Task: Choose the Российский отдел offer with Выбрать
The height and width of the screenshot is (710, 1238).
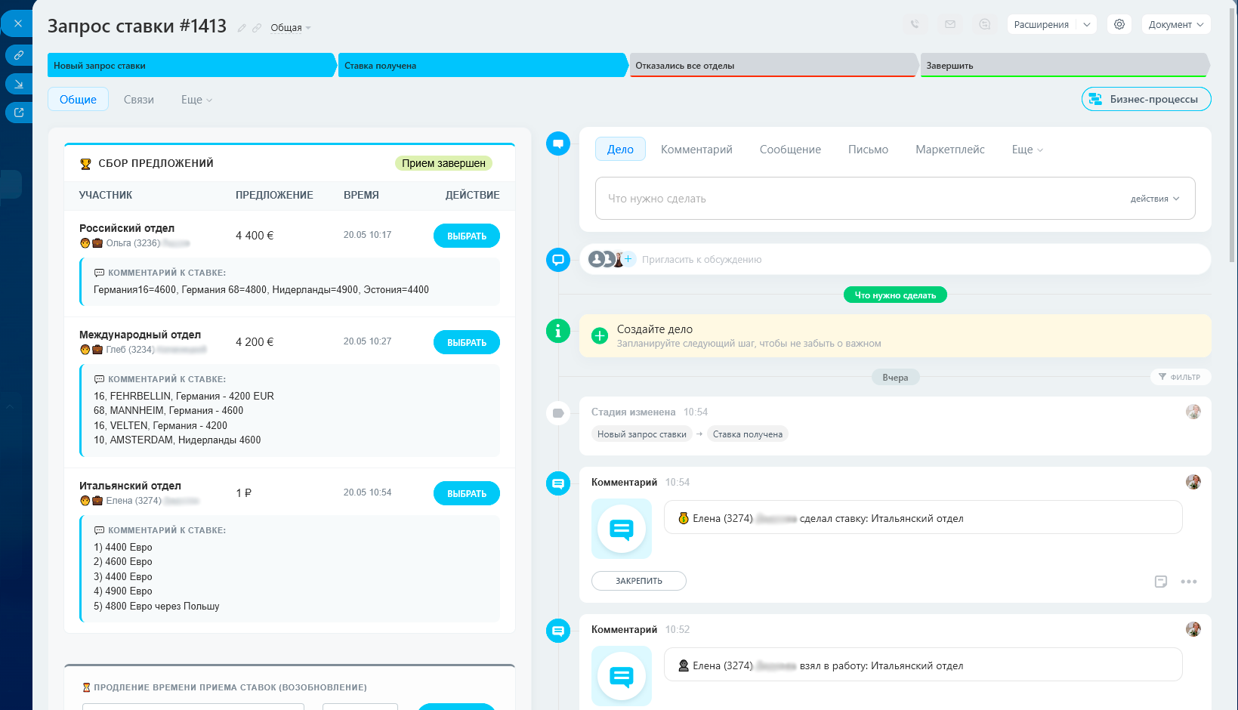Action: (467, 236)
